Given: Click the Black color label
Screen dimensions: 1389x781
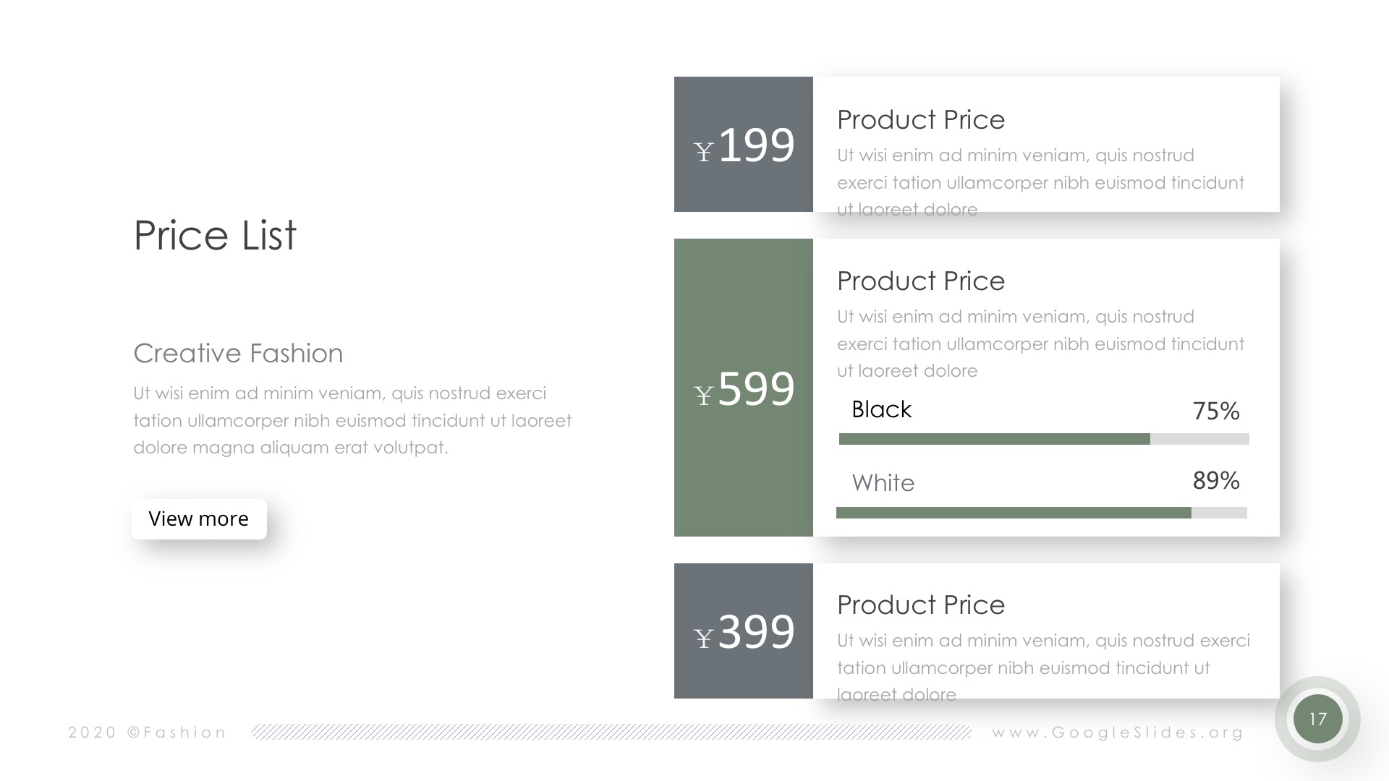Looking at the screenshot, I should (x=881, y=409).
